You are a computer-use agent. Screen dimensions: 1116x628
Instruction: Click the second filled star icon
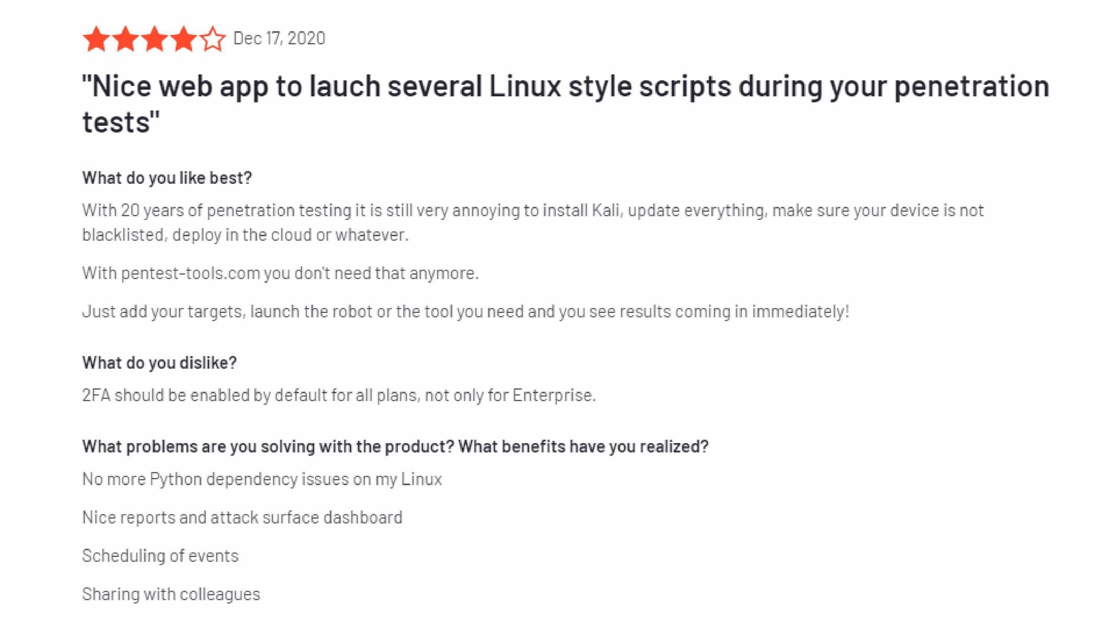coord(126,39)
